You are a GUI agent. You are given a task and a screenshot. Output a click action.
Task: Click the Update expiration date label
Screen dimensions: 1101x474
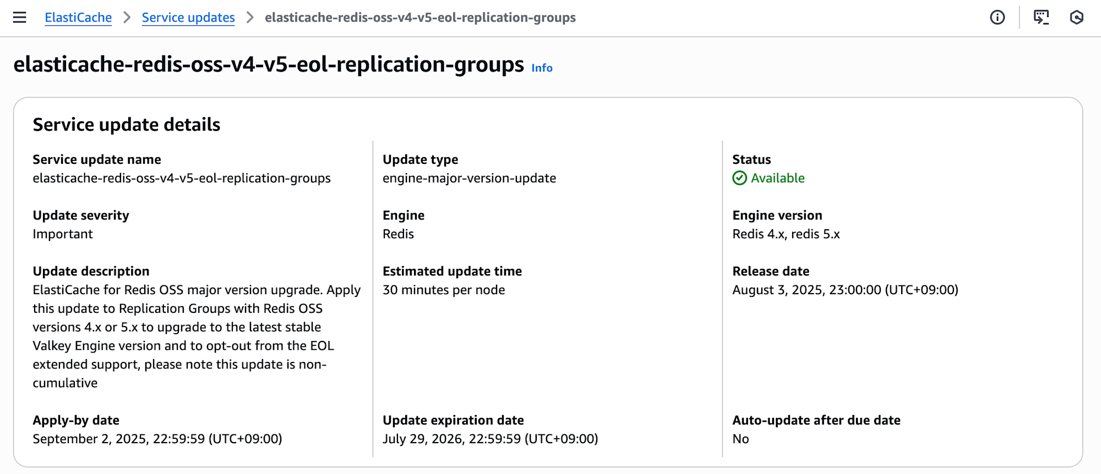[x=453, y=420]
